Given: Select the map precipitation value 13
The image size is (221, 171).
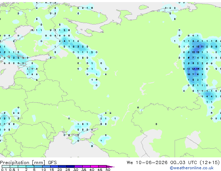Looking at the screenshot, I should coord(193,69).
